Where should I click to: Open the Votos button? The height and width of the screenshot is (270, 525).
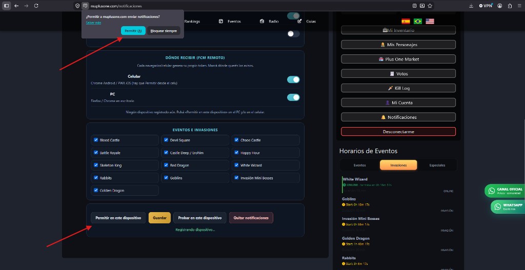tap(398, 74)
